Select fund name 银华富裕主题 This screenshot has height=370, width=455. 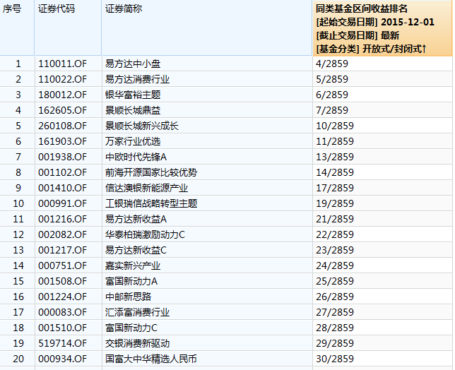click(133, 95)
